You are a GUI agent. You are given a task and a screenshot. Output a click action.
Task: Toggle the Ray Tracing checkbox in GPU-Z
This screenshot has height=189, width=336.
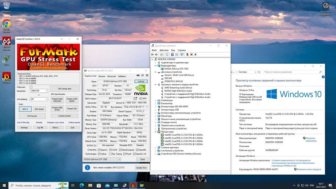point(110,154)
